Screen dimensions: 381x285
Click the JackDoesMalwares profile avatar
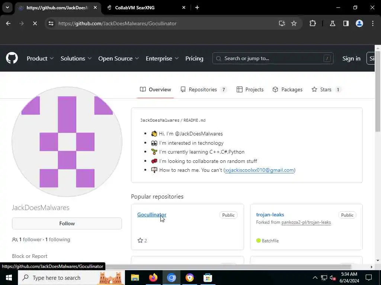[x=67, y=141]
